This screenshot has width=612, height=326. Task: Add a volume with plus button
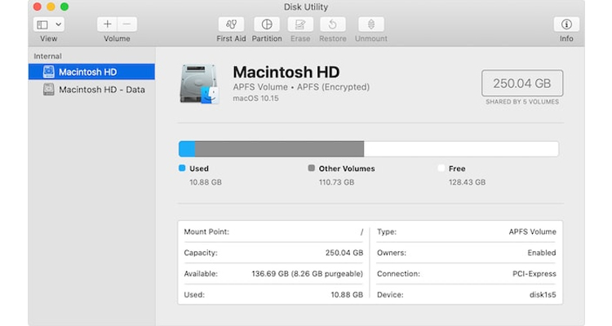(x=107, y=24)
